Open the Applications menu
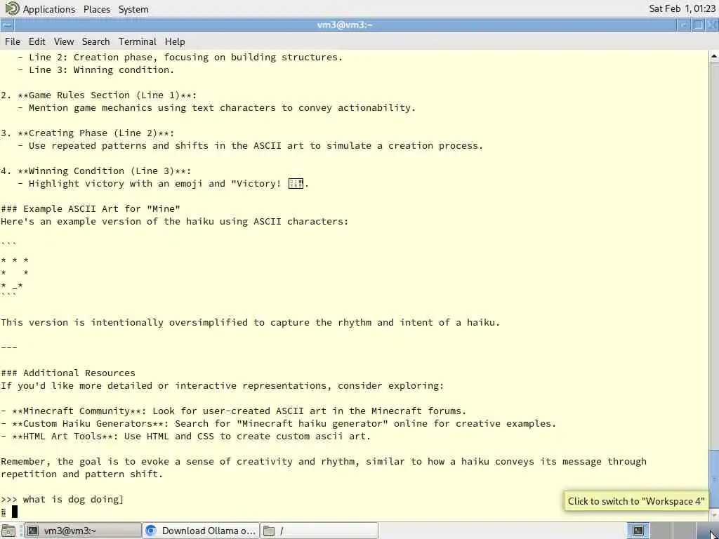Image resolution: width=719 pixels, height=539 pixels. click(49, 9)
